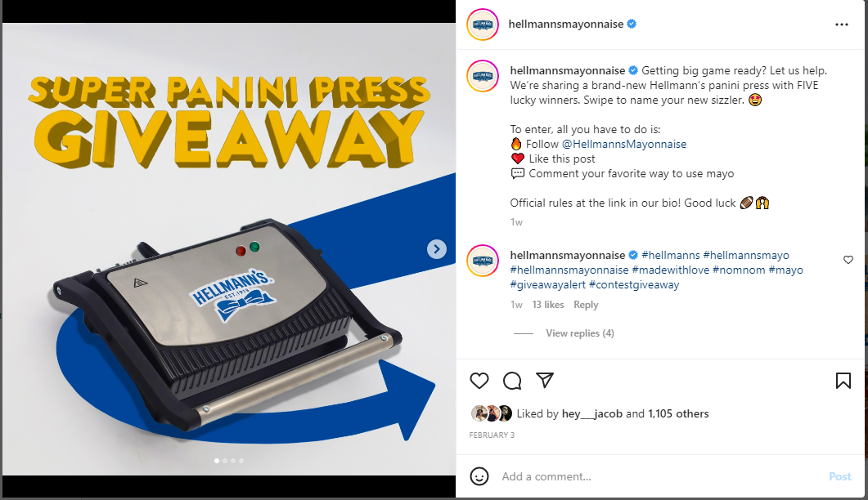Like the hashtag comment with small heart
The height and width of the screenshot is (500, 868).
(x=848, y=260)
